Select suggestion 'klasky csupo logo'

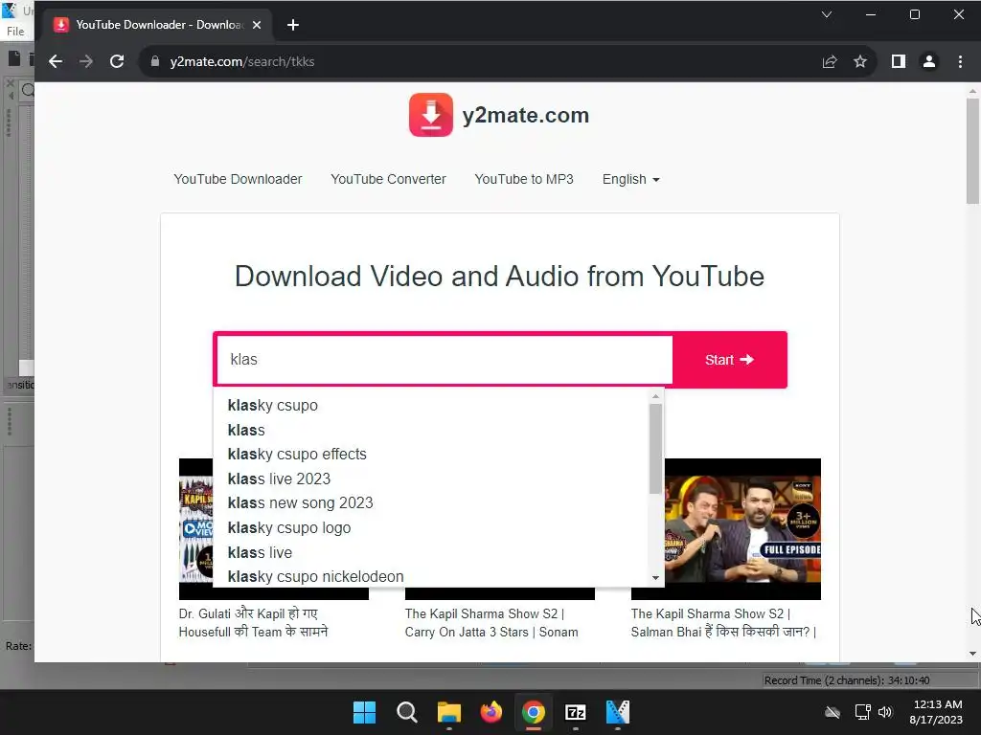[x=432, y=527]
